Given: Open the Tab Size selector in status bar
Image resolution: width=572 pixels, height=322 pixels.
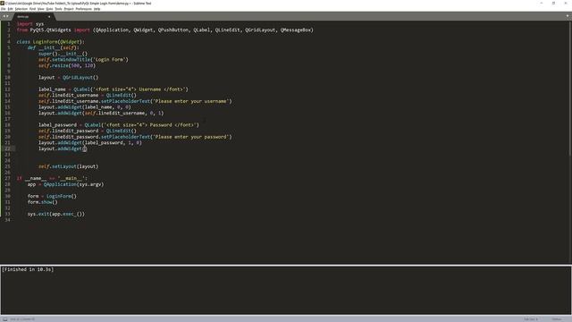Looking at the screenshot, I should [x=531, y=319].
